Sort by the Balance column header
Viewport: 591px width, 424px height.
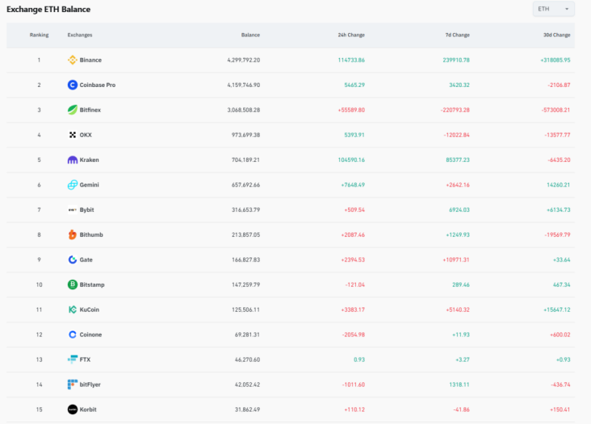click(250, 35)
